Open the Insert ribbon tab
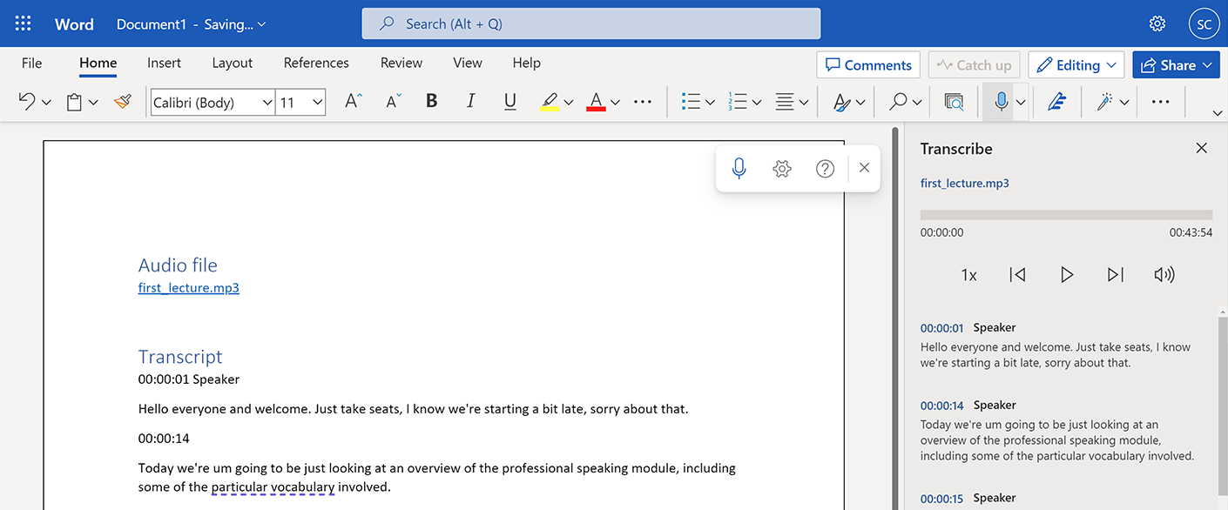Image resolution: width=1228 pixels, height=510 pixels. click(164, 63)
